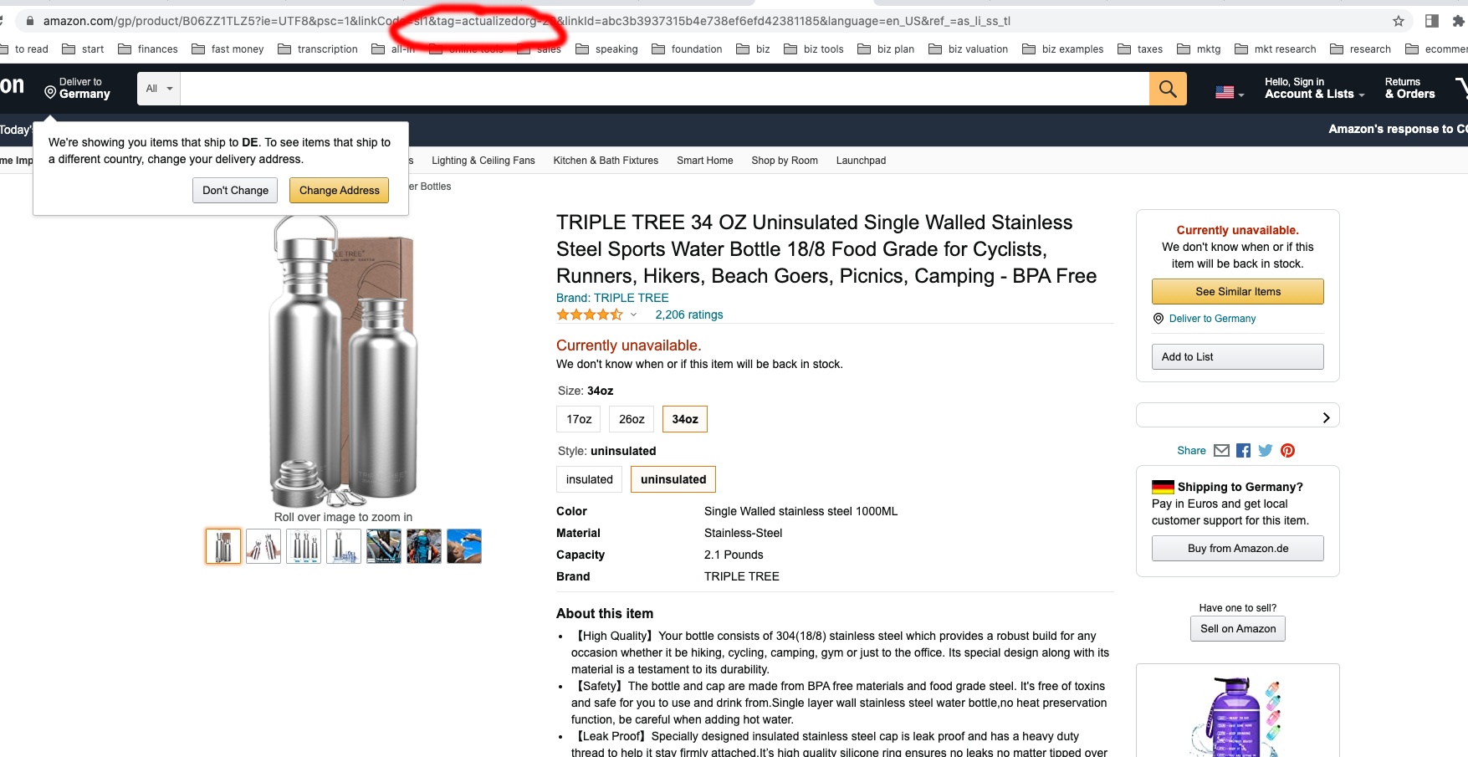The image size is (1468, 757).
Task: Click the Change Address button
Action: tap(340, 191)
